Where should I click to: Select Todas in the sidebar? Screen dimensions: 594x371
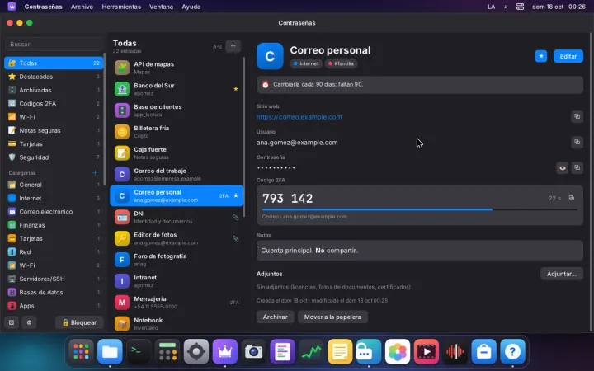pyautogui.click(x=54, y=63)
